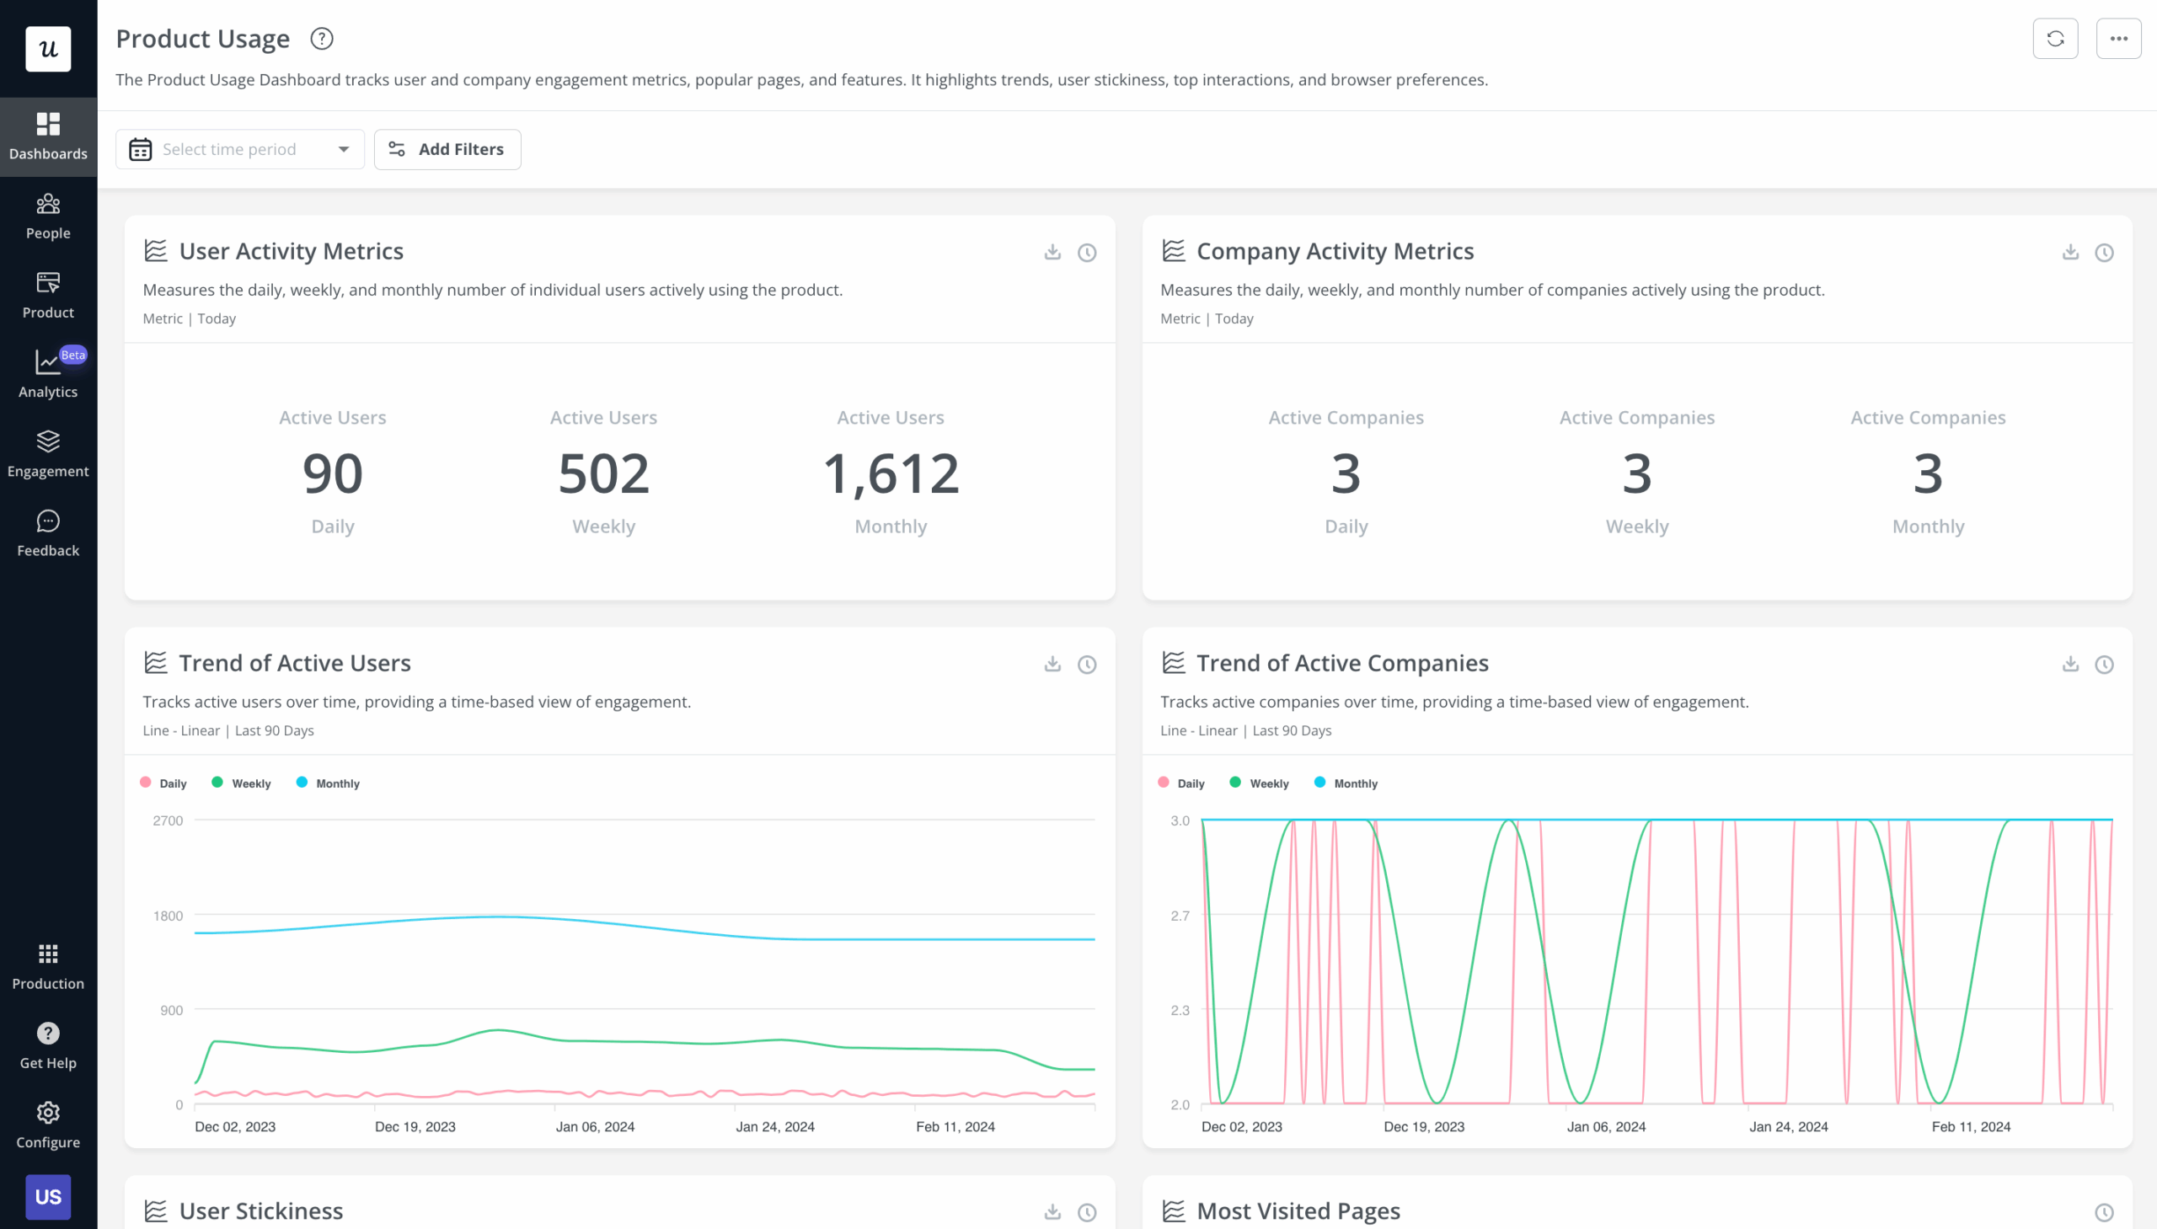Open Get Help from the sidebar

48,1043
